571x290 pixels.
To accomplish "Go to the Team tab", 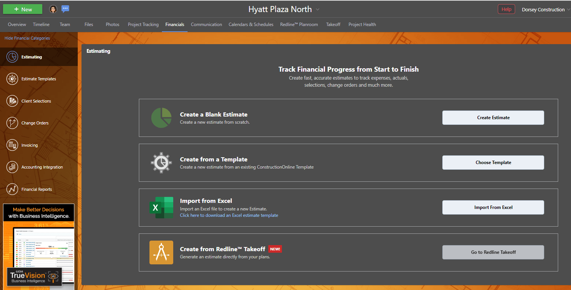I will pos(65,25).
